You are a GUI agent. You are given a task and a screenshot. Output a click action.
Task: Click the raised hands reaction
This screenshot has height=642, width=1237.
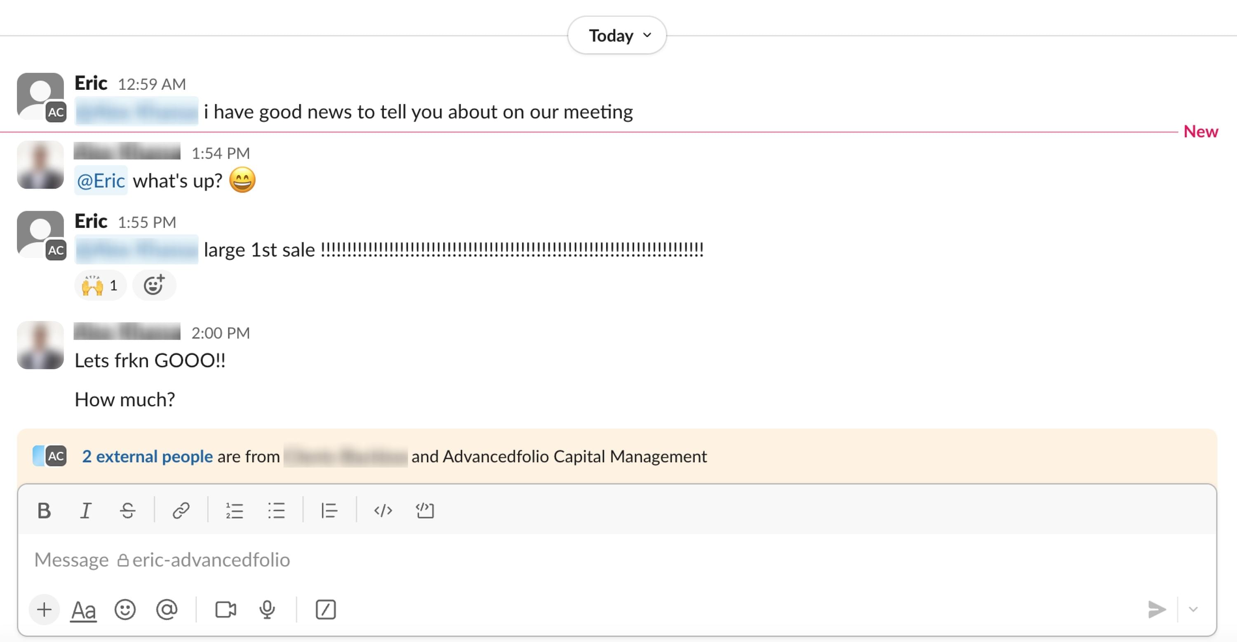(x=100, y=286)
